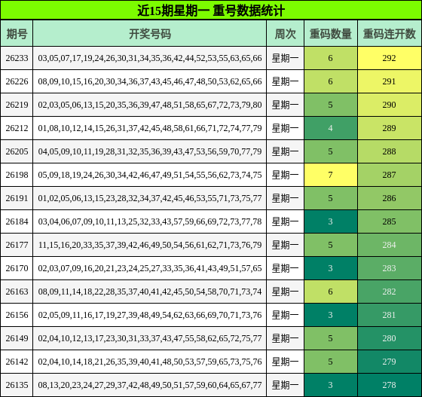Click the draw numbers for period 26177

pos(150,245)
